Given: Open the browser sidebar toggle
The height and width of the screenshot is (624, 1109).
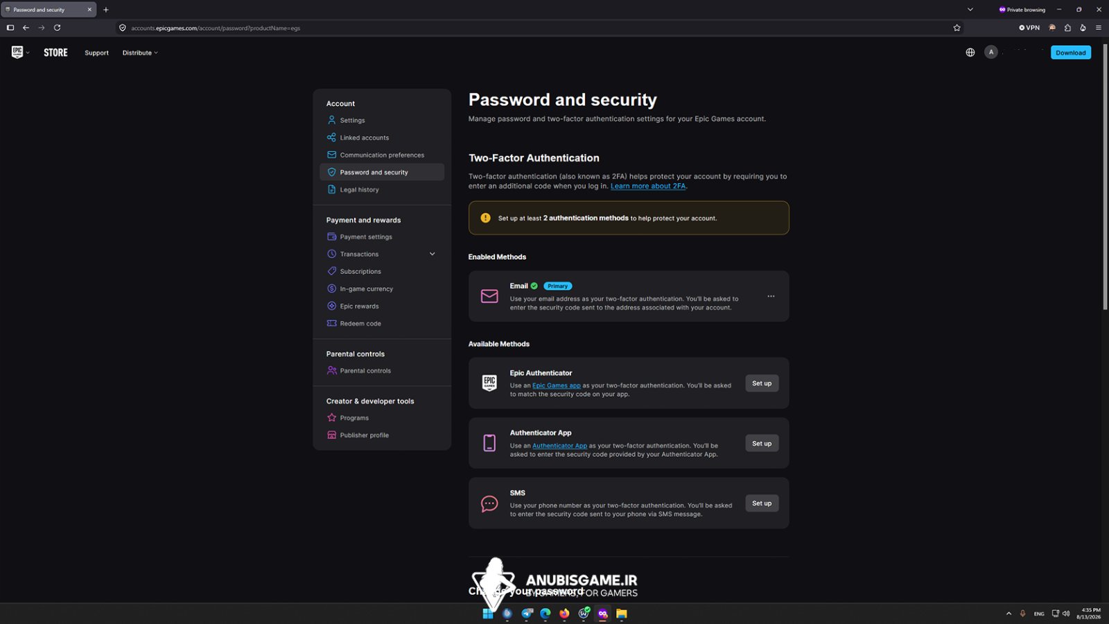Looking at the screenshot, I should [x=10, y=28].
